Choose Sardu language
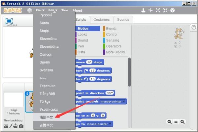Image resolution: width=198 pixels, height=132 pixels. [x=54, y=23]
